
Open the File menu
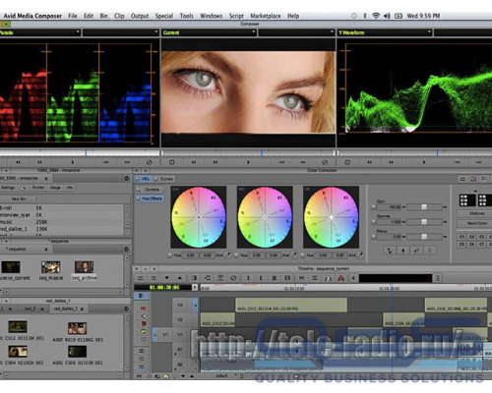(x=73, y=16)
